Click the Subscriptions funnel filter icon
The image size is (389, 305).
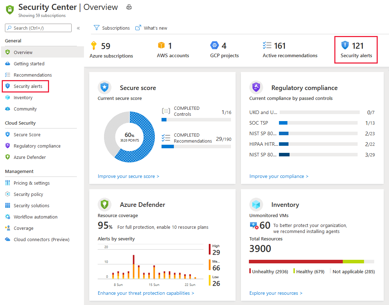(97, 28)
